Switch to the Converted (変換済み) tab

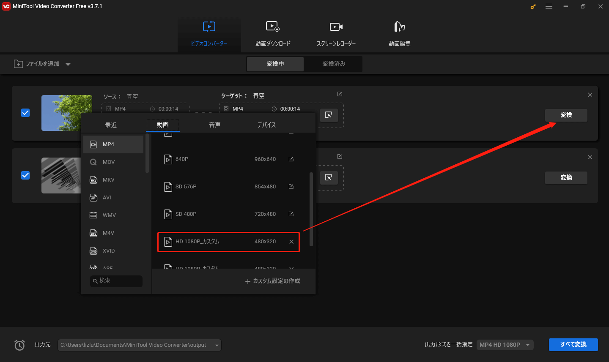(x=334, y=64)
